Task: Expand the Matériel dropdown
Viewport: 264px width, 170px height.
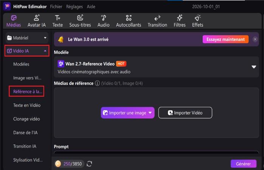Action: click(27, 38)
